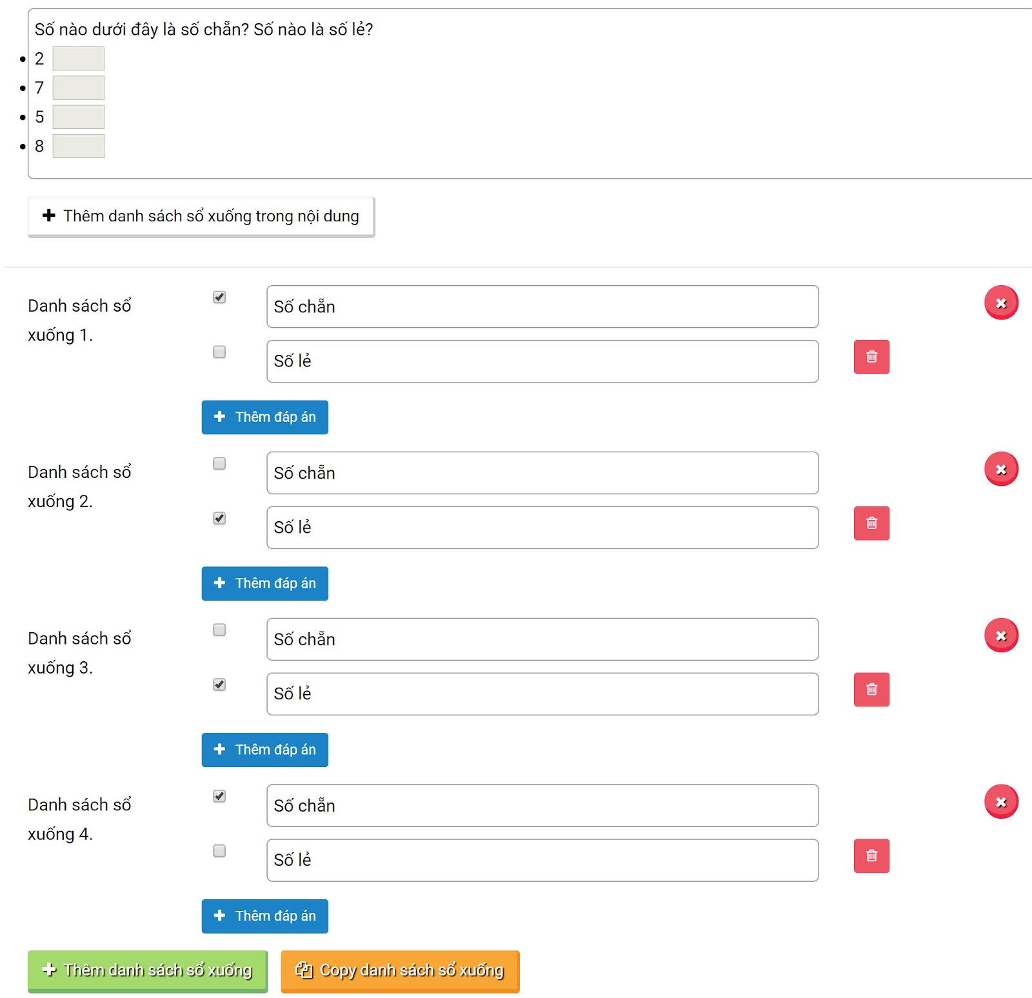This screenshot has height=998, width=1032.
Task: Focus the Số chẵn field in list 3
Action: point(542,639)
